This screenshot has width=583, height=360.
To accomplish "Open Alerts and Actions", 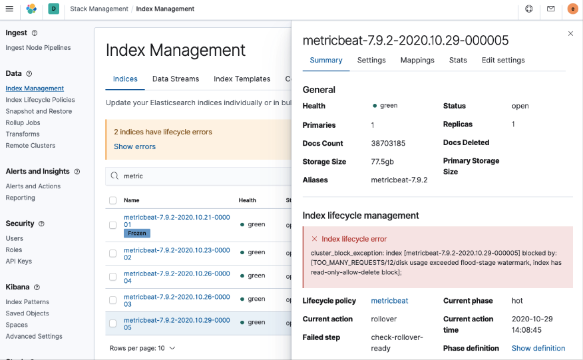I will click(33, 186).
